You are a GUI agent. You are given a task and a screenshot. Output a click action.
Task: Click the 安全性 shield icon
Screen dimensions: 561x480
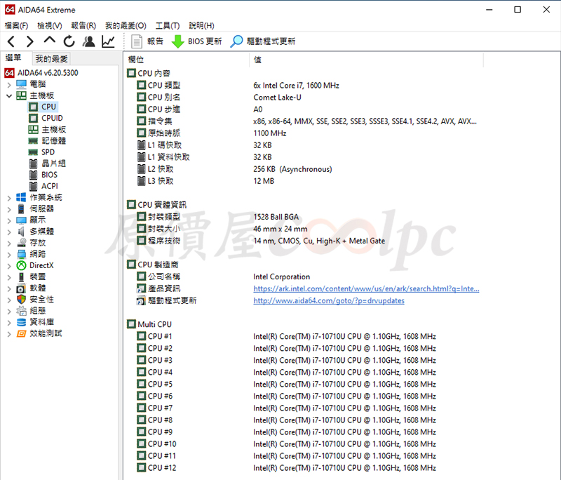click(x=22, y=299)
